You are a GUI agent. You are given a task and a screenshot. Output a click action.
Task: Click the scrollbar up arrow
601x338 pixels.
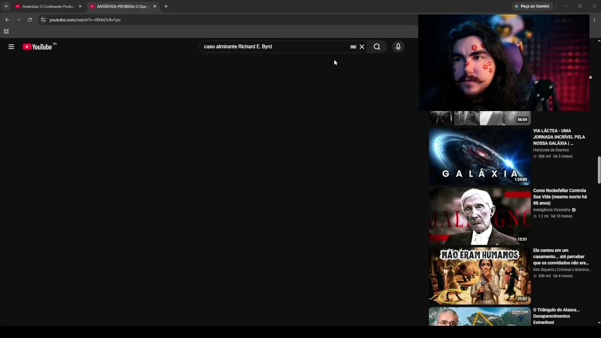pyautogui.click(x=599, y=41)
